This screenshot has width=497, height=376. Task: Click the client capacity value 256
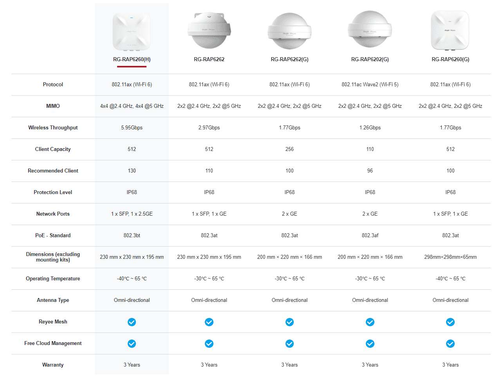click(x=289, y=149)
